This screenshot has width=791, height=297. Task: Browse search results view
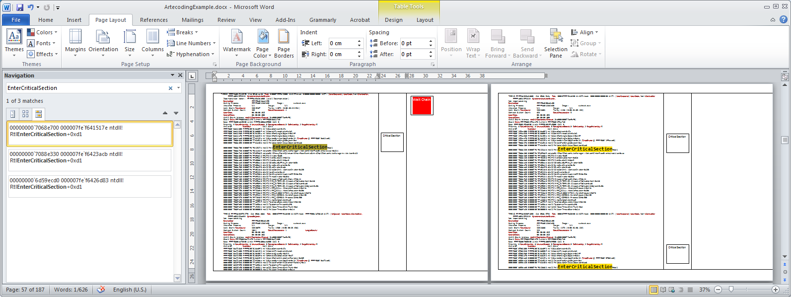(38, 114)
